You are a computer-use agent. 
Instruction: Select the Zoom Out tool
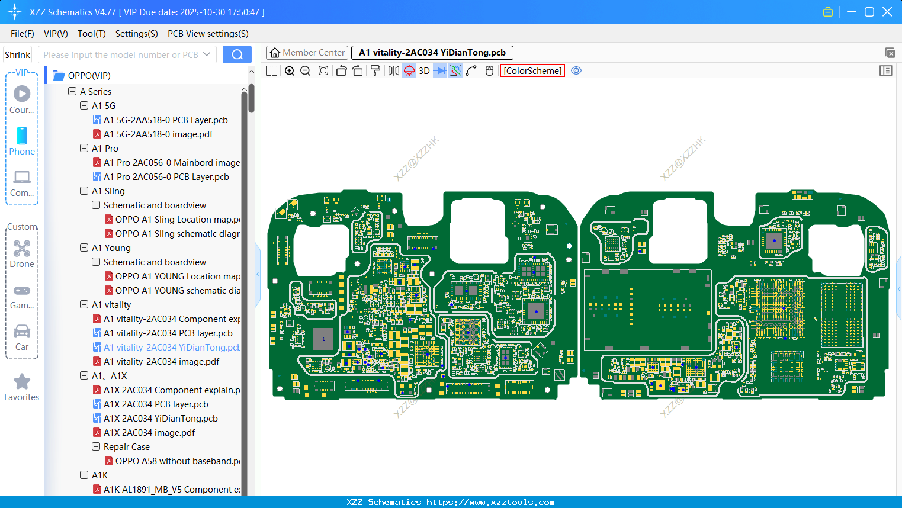tap(305, 70)
